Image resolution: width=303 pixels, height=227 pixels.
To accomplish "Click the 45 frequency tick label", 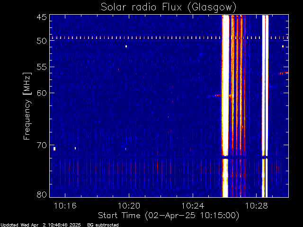I will 42,17.
